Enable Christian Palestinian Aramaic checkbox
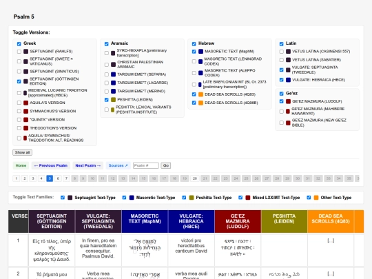This screenshot has width=372, height=279. click(107, 65)
